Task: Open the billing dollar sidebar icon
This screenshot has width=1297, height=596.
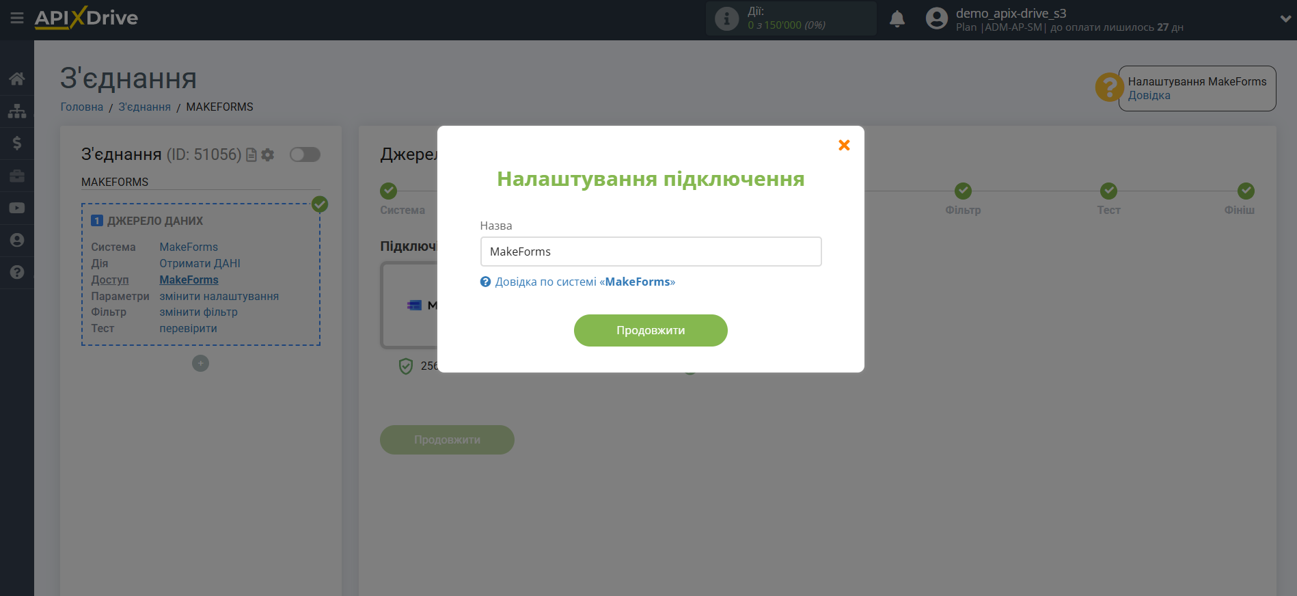Action: tap(17, 143)
